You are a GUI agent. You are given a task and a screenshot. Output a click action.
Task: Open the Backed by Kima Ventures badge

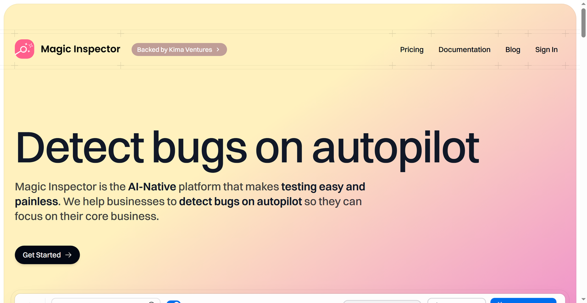tap(179, 49)
